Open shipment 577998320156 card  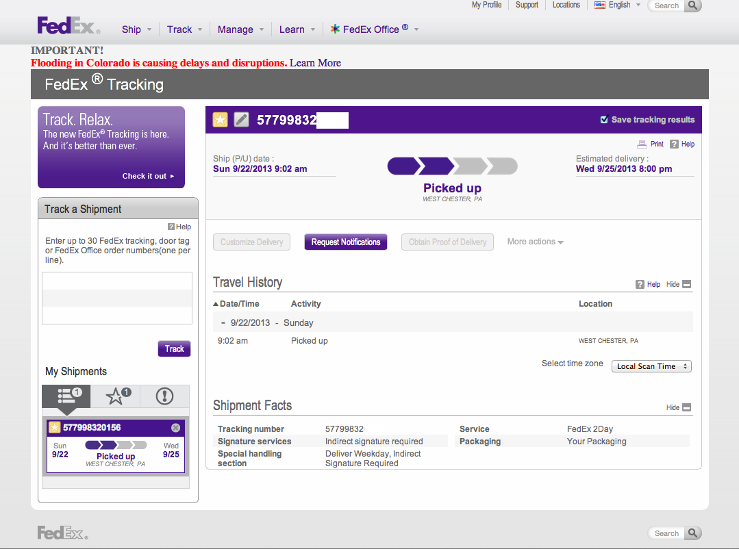(116, 446)
